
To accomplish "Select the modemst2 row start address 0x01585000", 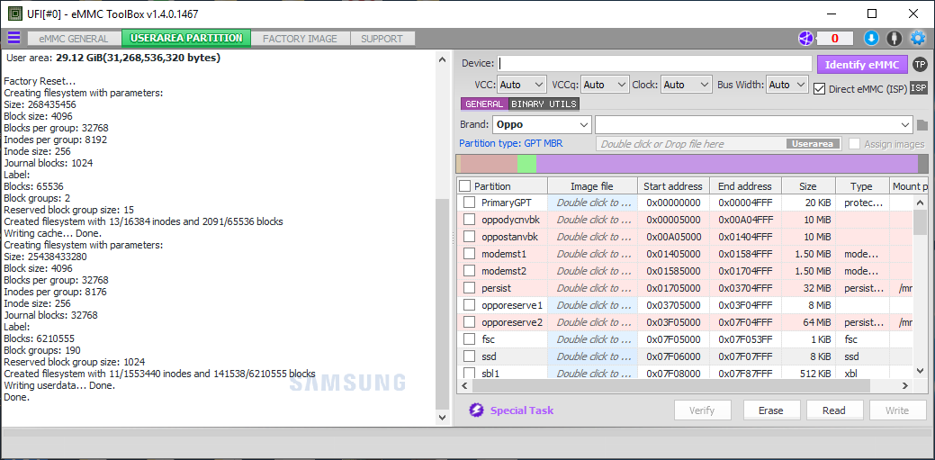I will (673, 271).
